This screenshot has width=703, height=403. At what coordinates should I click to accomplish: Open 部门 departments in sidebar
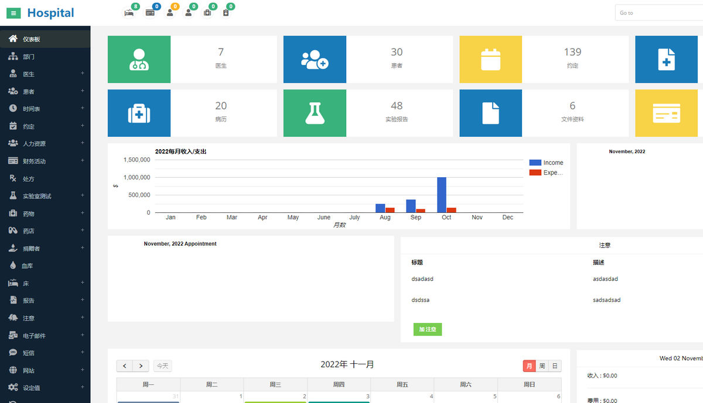click(45, 57)
